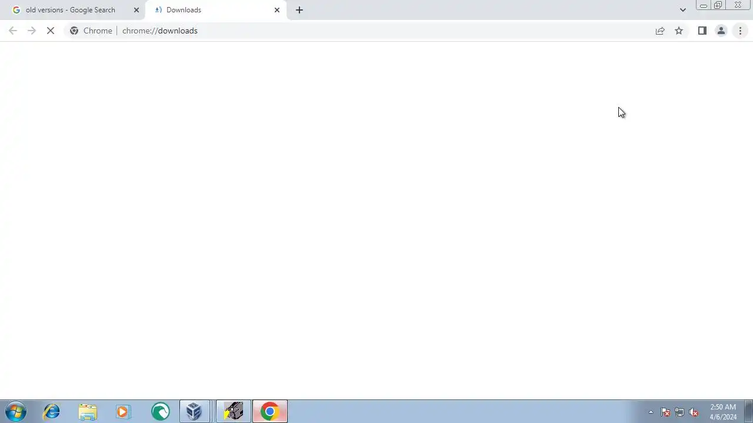
Task: Open the taskbar app next to Chrome
Action: (x=234, y=411)
